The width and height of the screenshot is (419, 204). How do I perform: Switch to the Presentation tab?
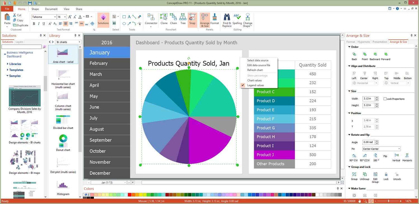pyautogui.click(x=380, y=42)
